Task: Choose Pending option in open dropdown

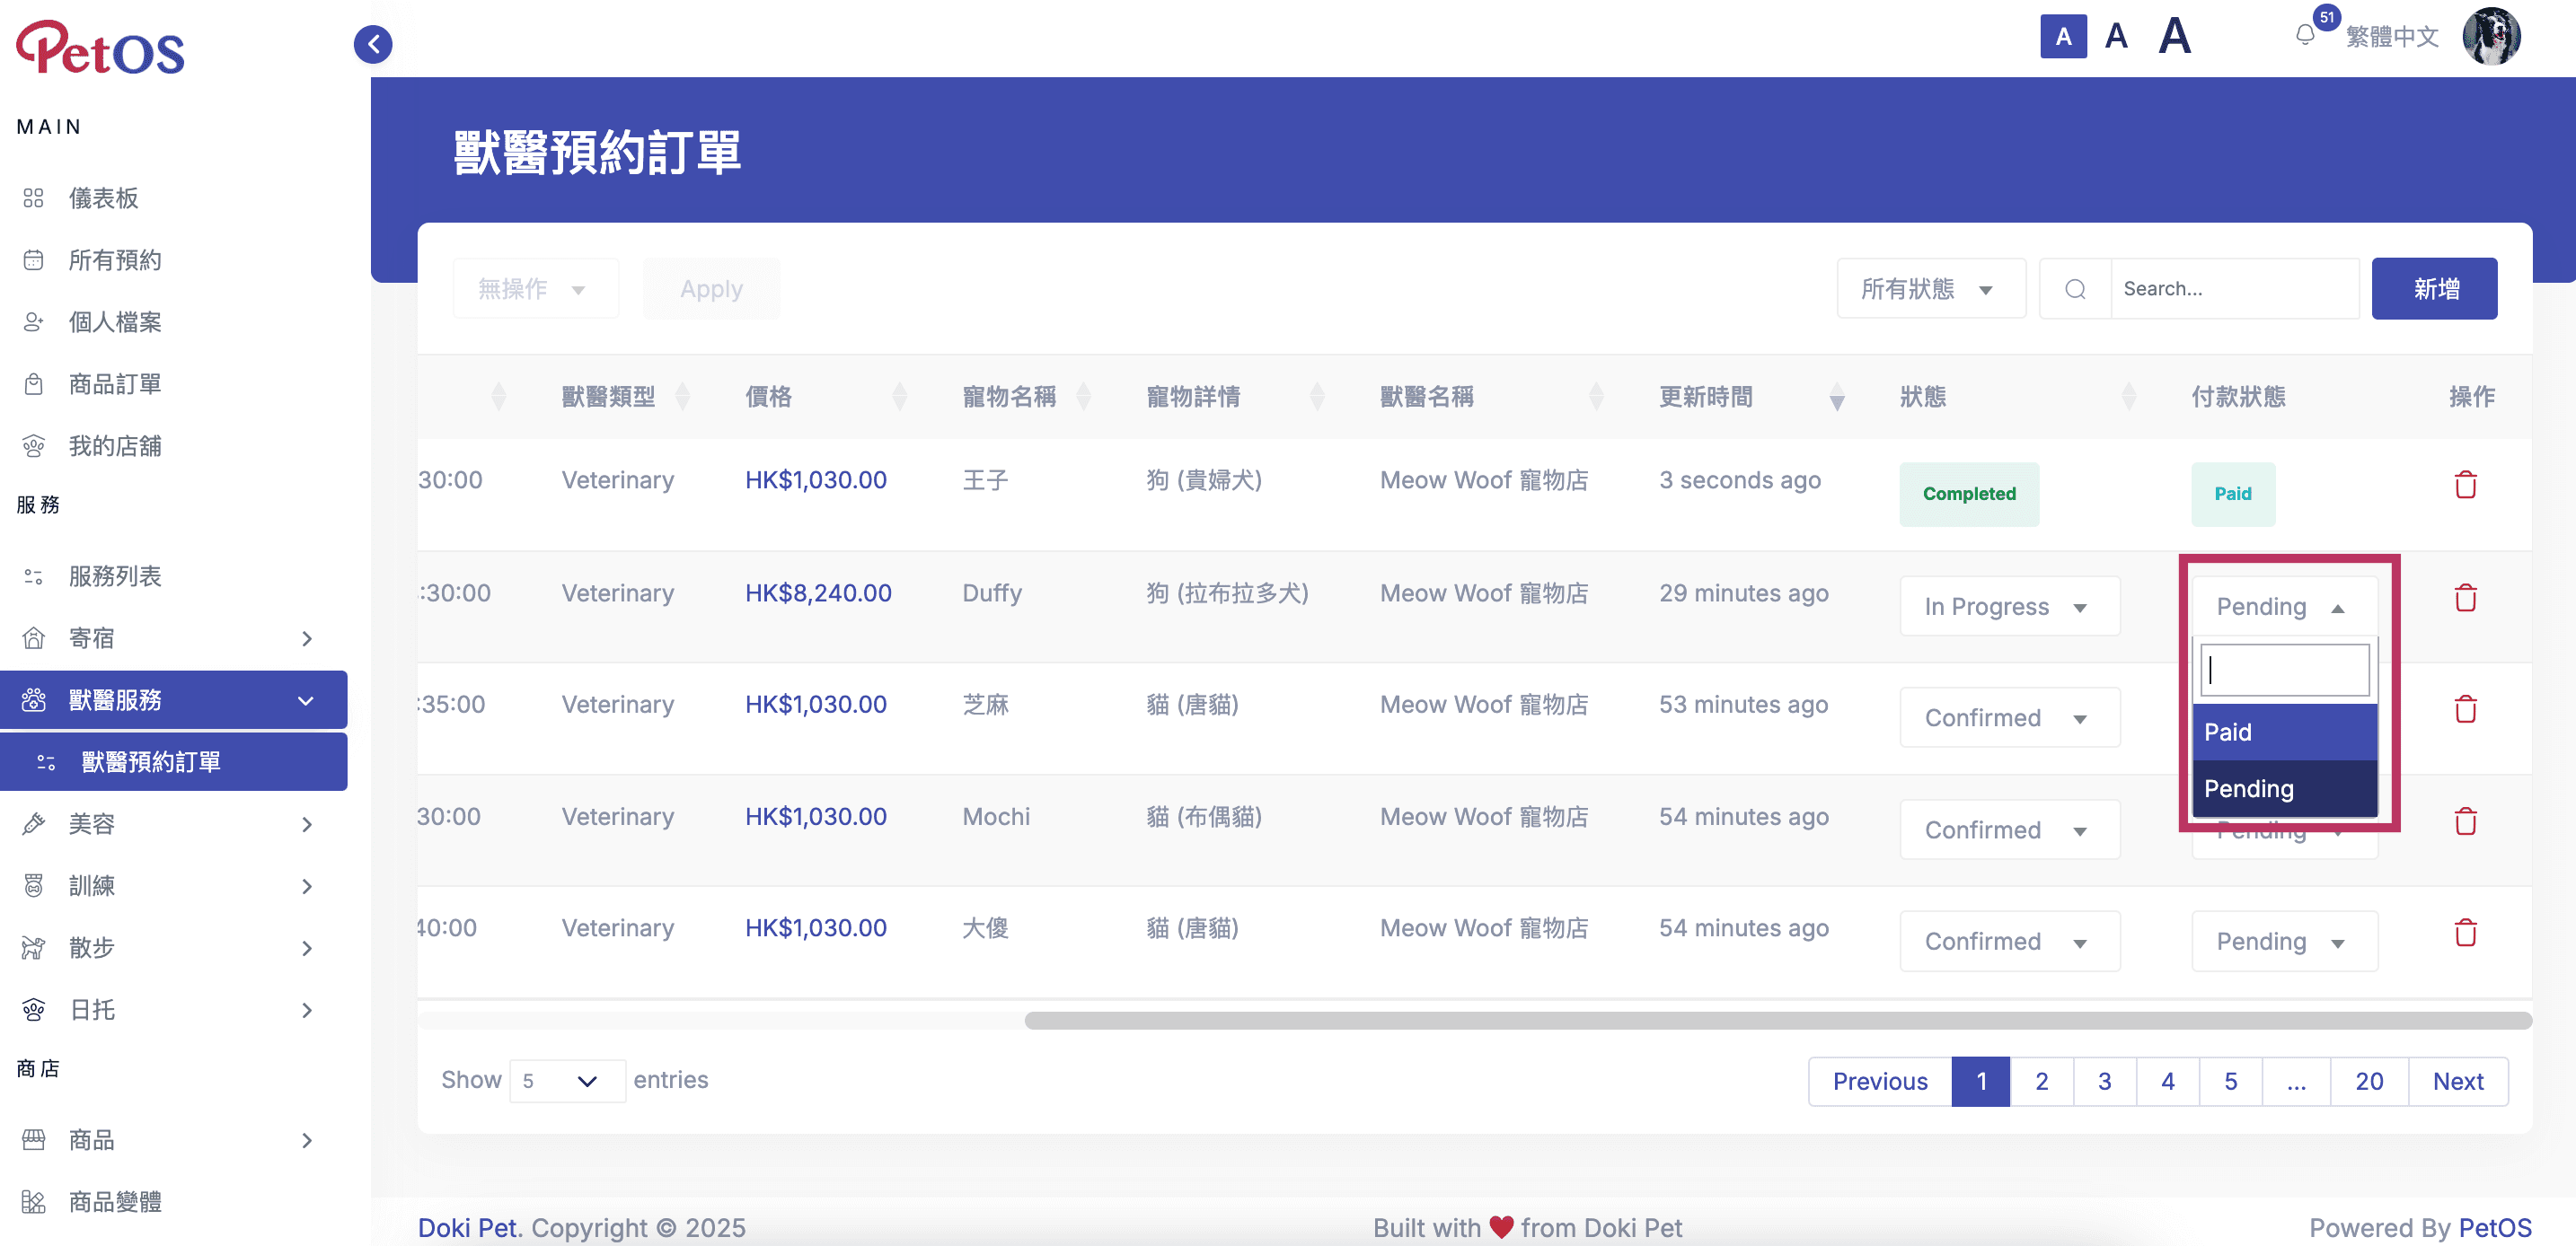Action: tap(2284, 788)
